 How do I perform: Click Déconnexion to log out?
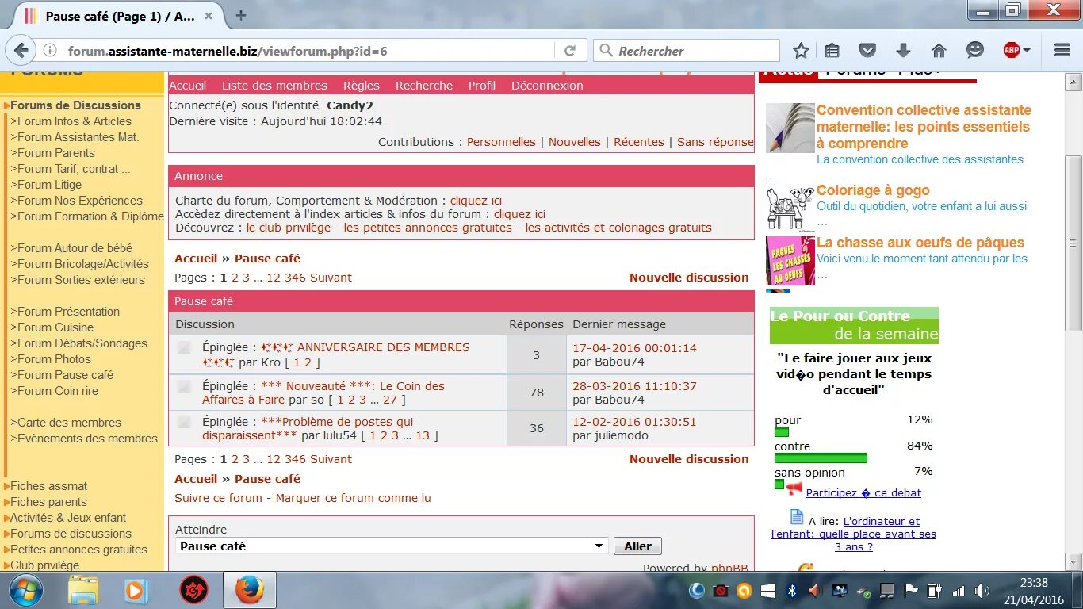(x=547, y=86)
